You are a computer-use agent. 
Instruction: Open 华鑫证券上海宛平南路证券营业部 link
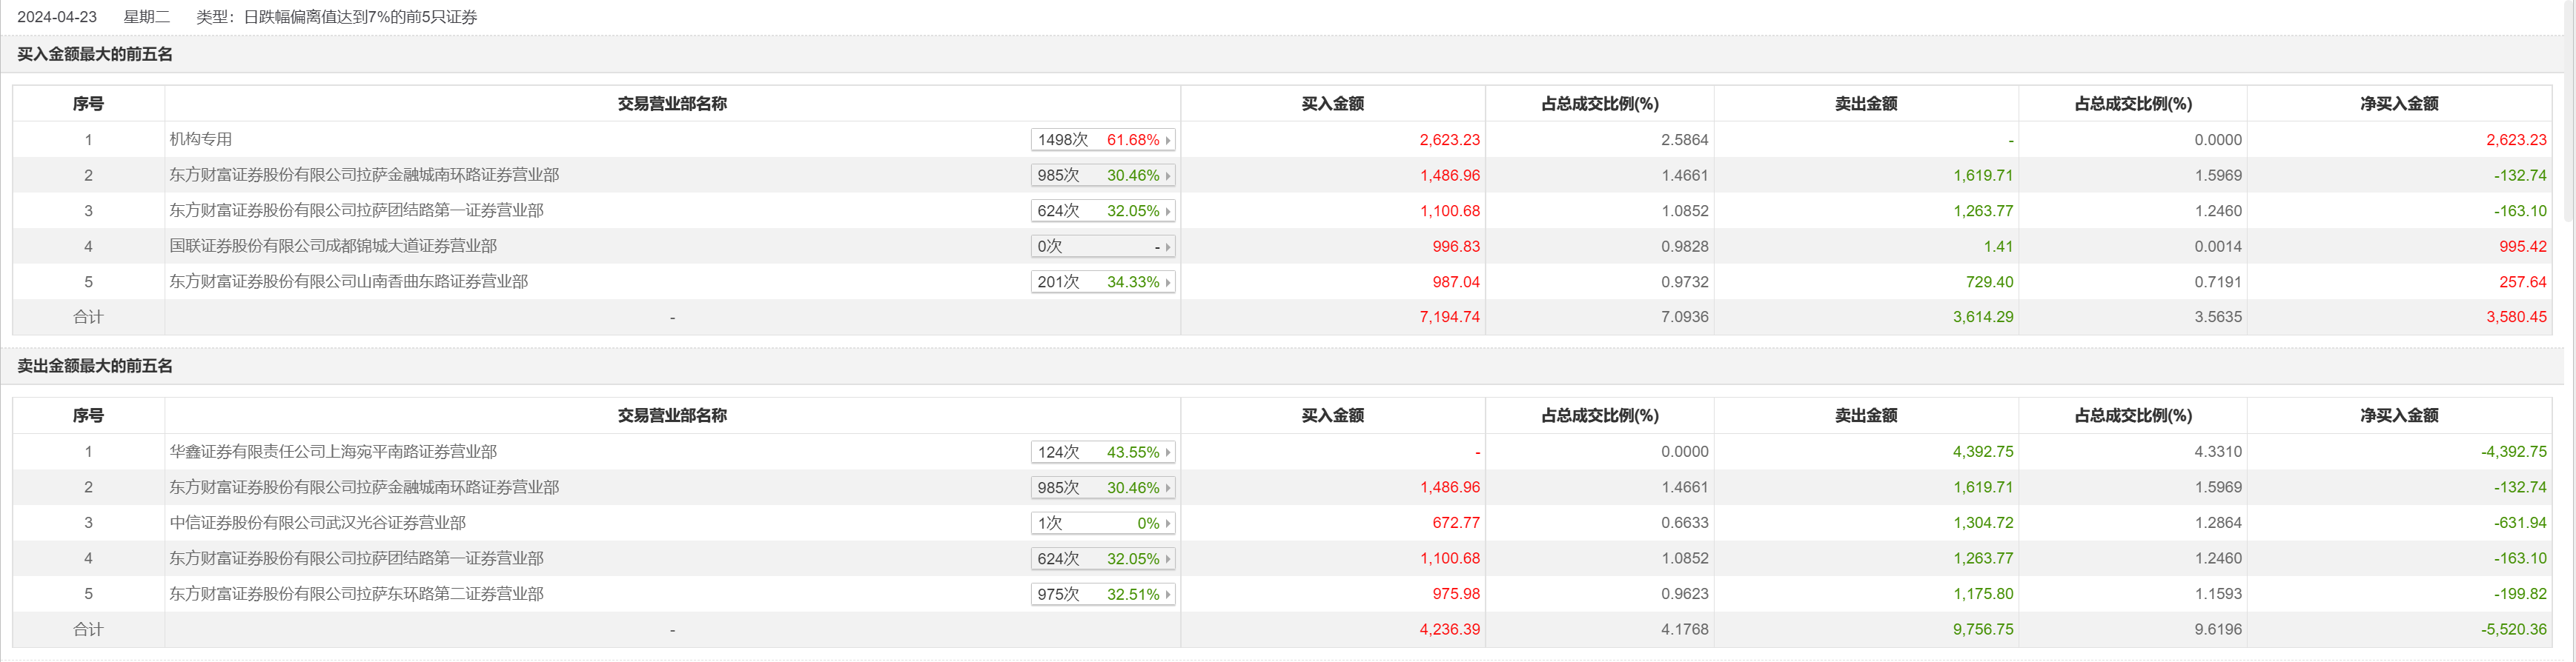(333, 451)
